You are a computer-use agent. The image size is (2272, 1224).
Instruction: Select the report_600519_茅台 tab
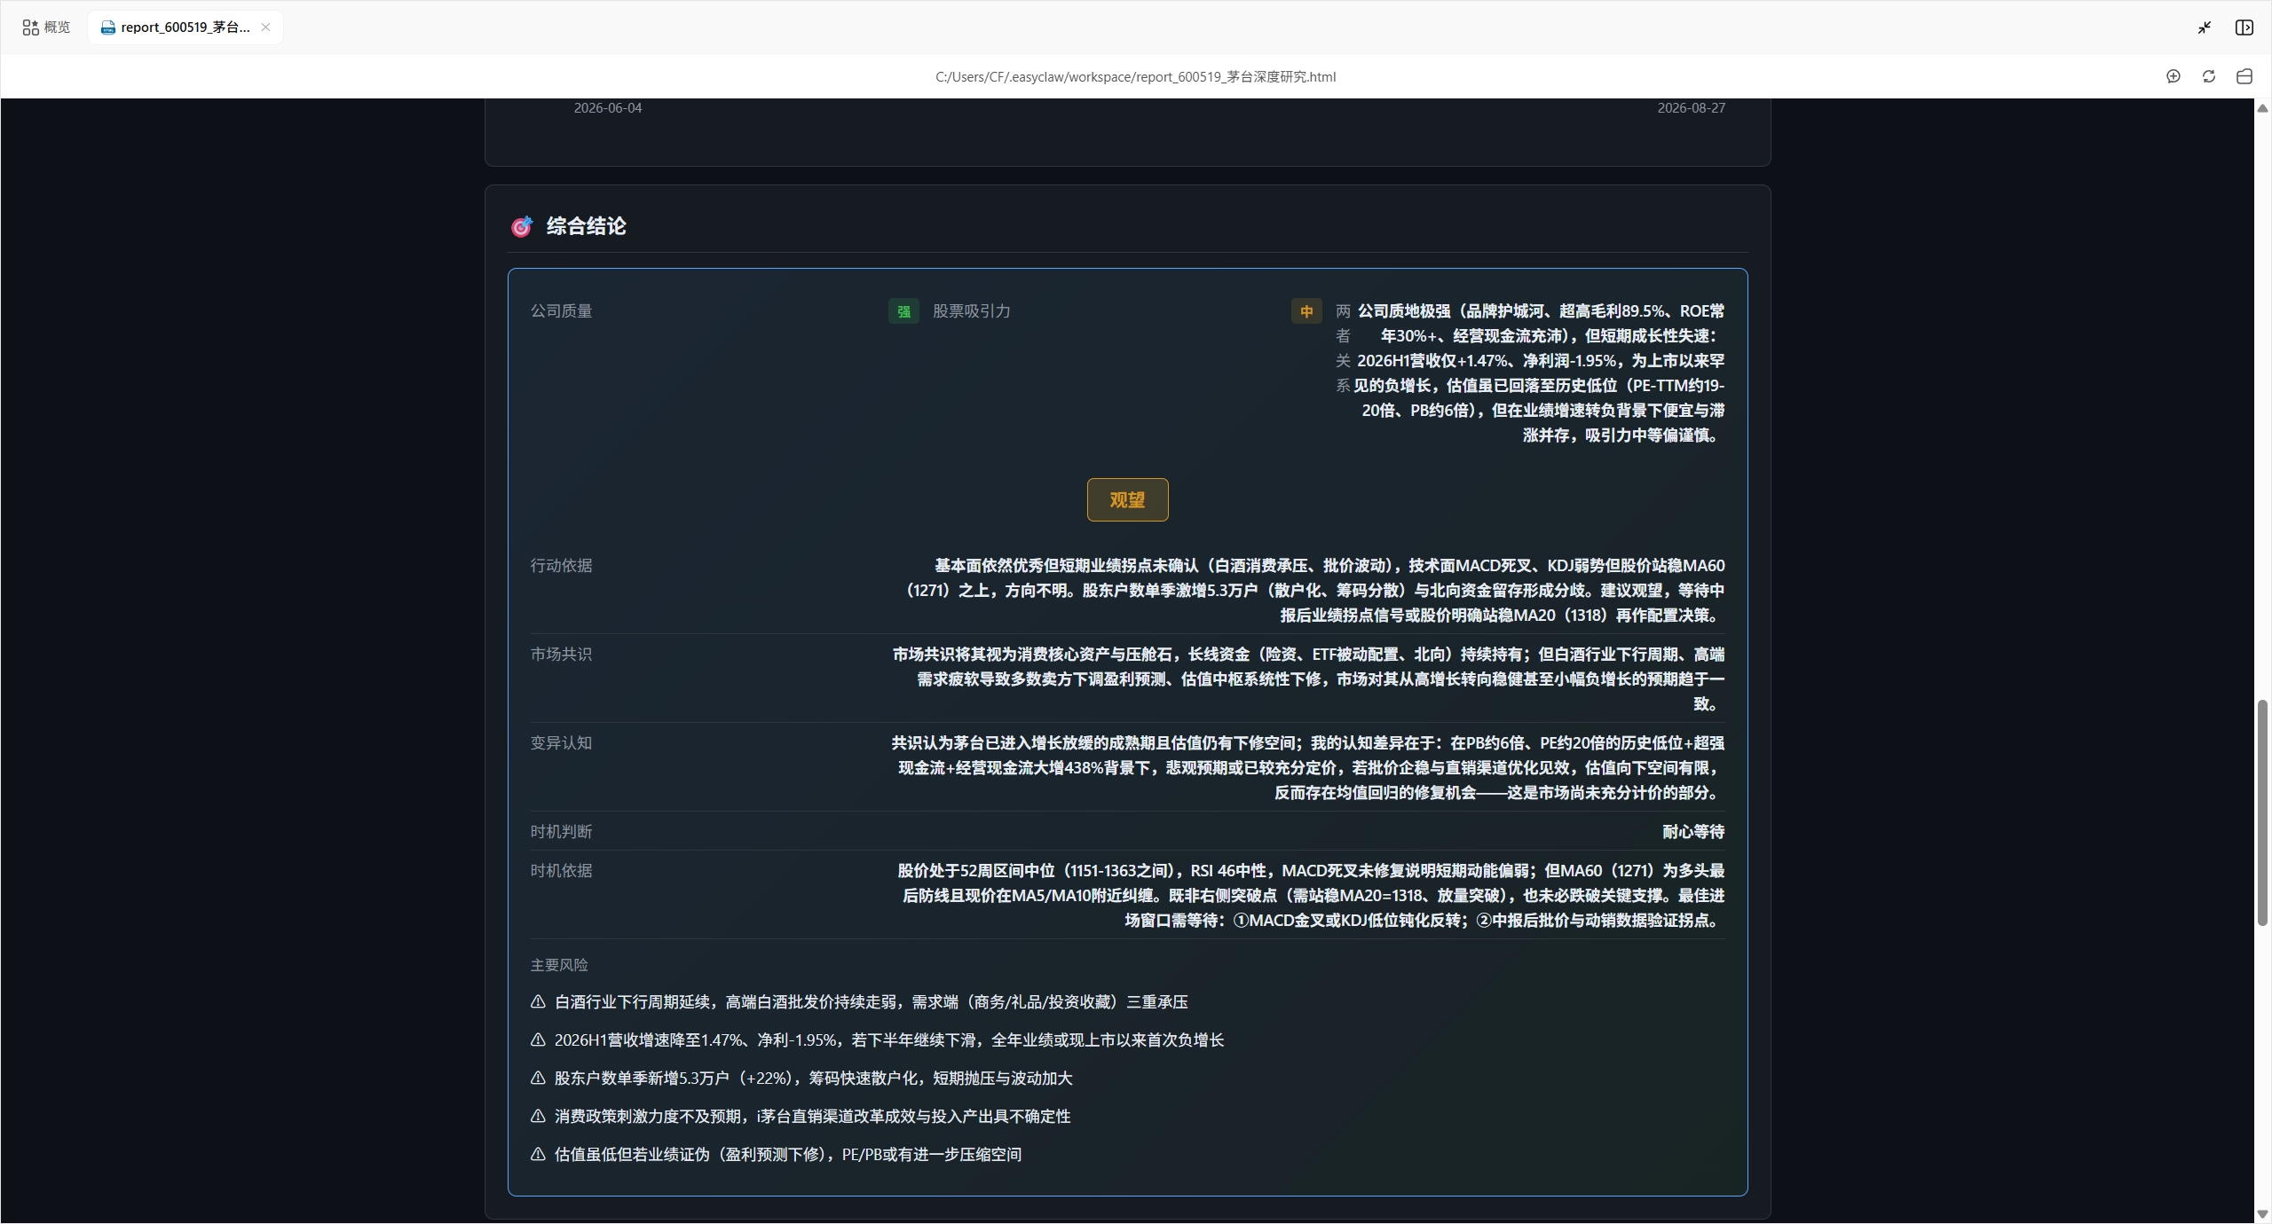185,27
